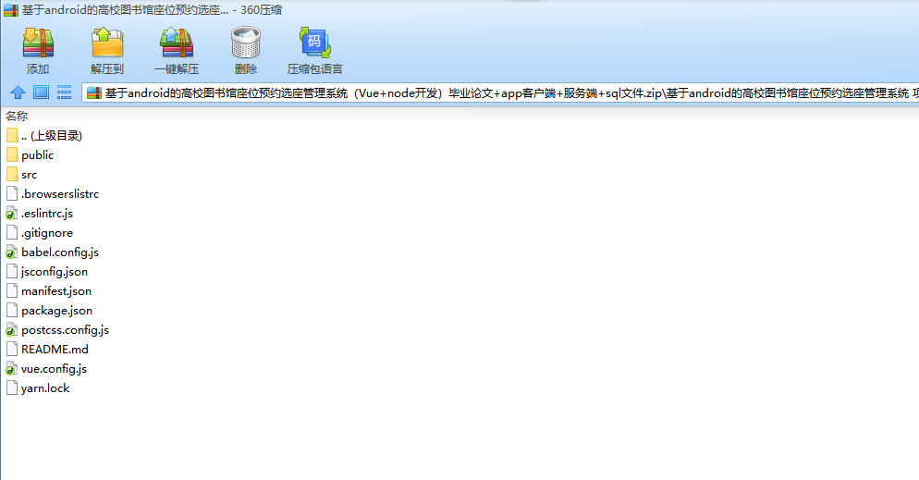The image size is (919, 480).
Task: Select the vue.config.js file name
Action: 54,369
